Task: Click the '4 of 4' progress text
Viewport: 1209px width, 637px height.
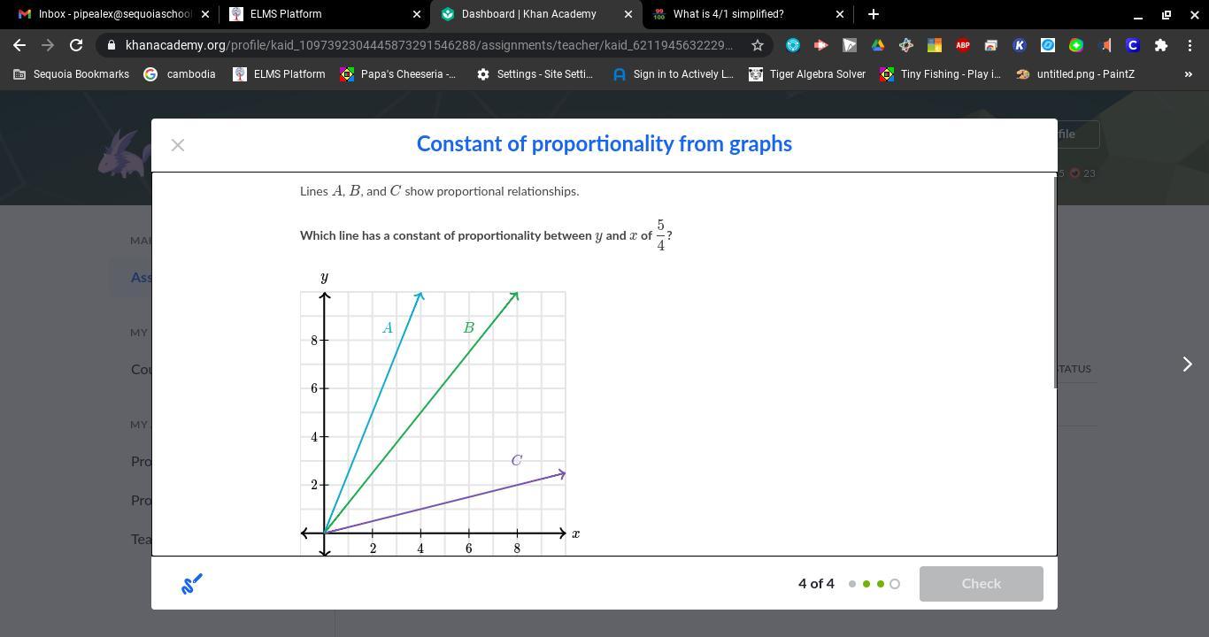Action: click(816, 584)
